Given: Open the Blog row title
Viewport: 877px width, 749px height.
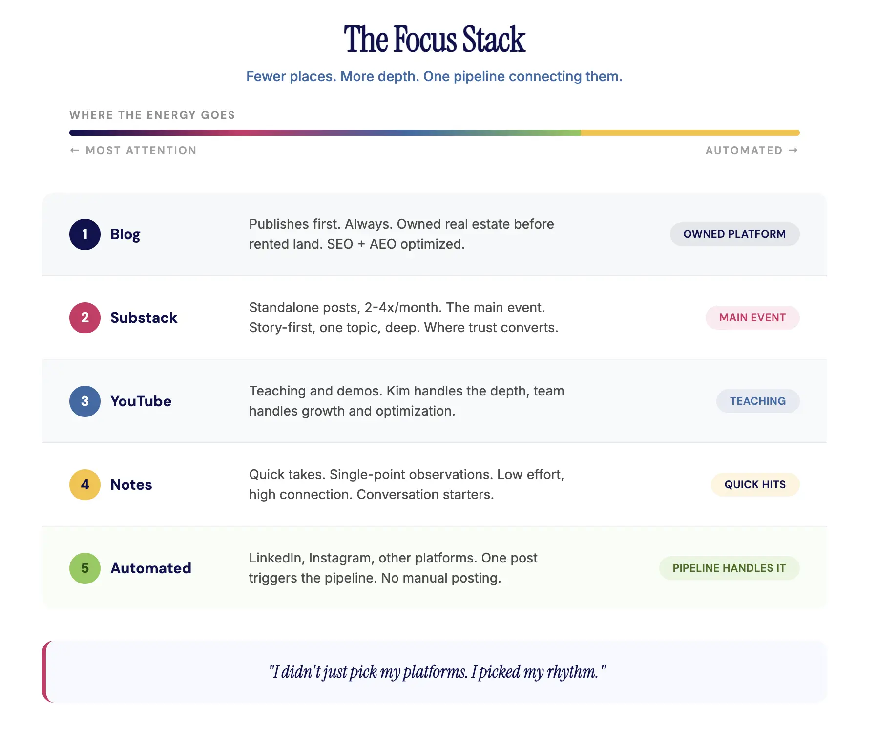Looking at the screenshot, I should (x=125, y=234).
